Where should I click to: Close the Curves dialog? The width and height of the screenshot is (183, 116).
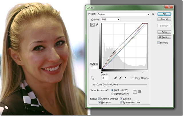pos(169,7)
